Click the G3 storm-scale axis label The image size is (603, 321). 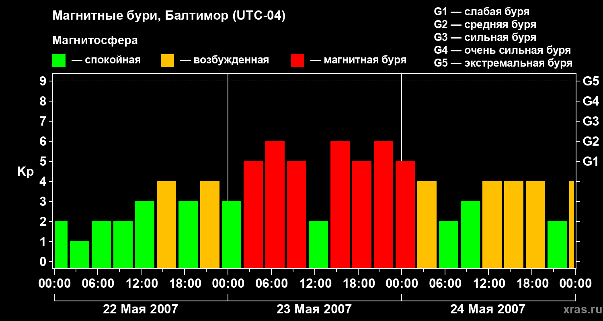coord(591,122)
